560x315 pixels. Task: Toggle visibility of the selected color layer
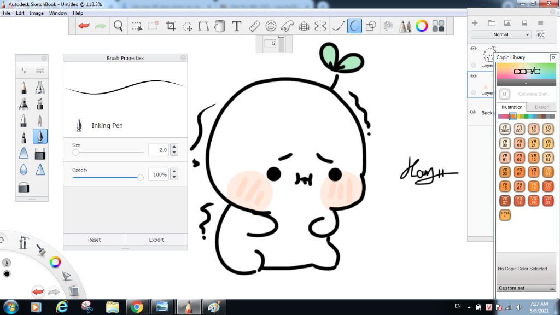[x=474, y=76]
